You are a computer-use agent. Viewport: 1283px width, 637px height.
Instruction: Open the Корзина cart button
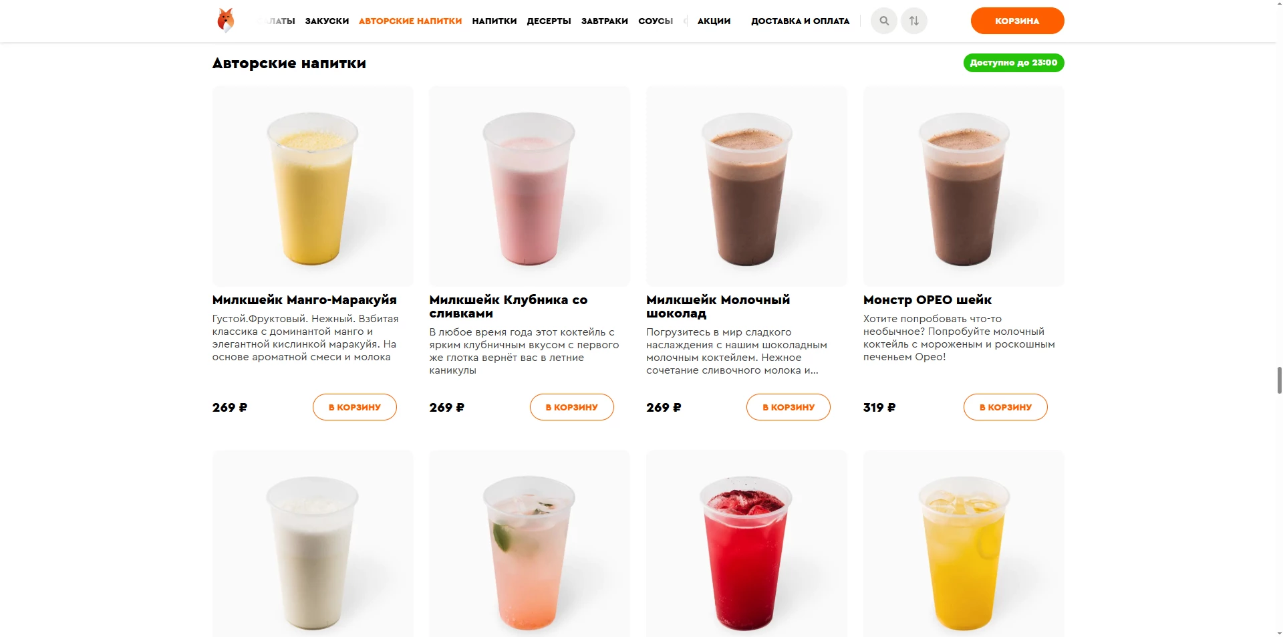coord(1017,21)
